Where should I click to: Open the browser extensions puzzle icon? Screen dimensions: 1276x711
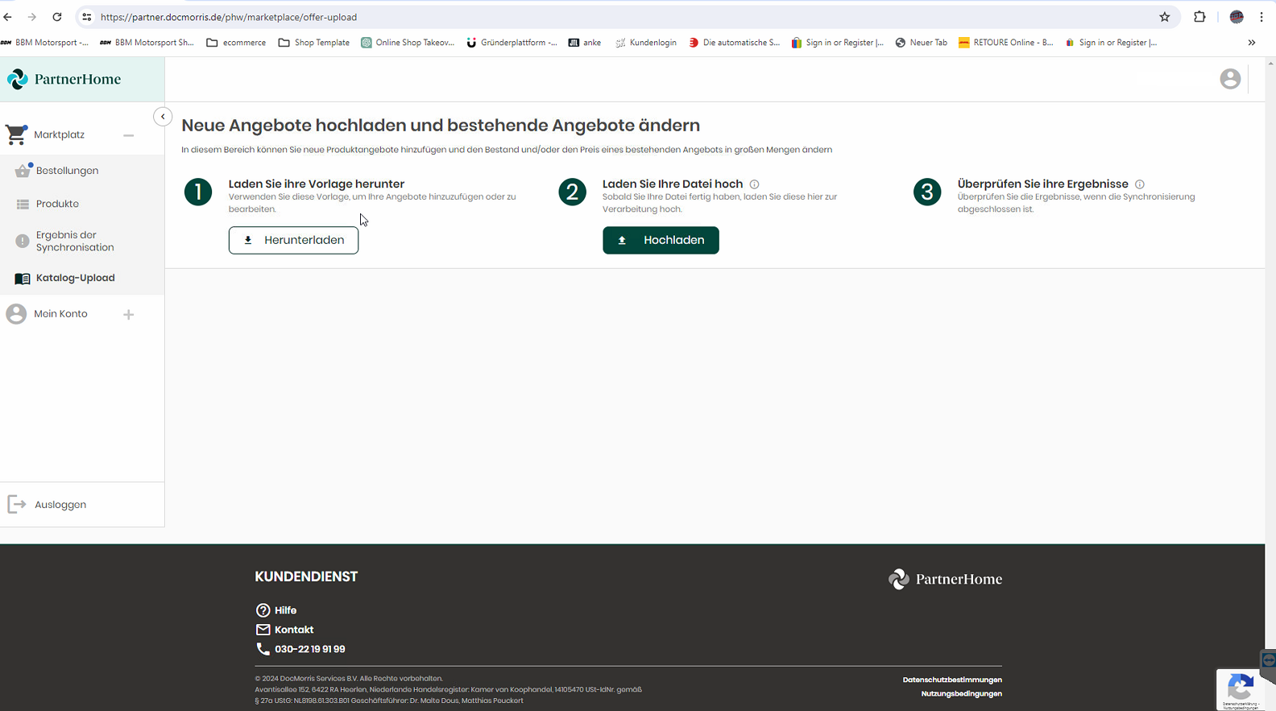tap(1199, 17)
